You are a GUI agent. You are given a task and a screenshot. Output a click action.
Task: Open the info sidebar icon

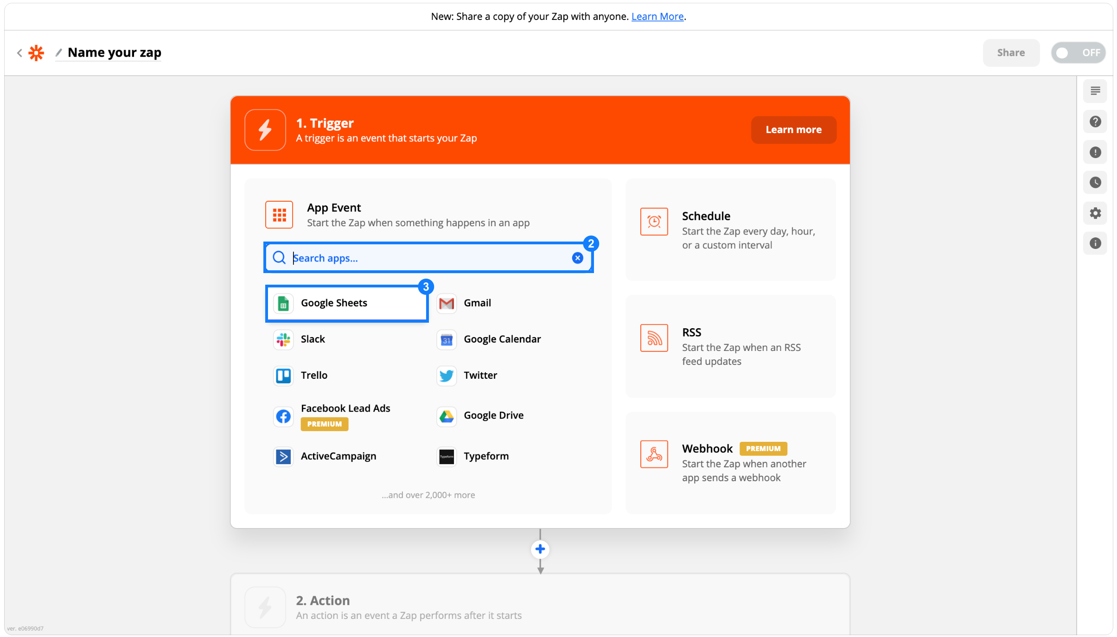[1095, 243]
